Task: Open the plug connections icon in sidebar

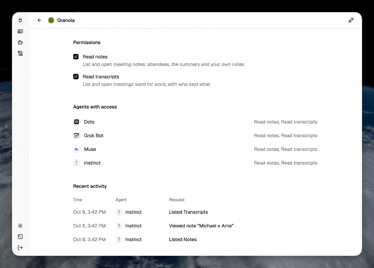Action: [x=20, y=20]
